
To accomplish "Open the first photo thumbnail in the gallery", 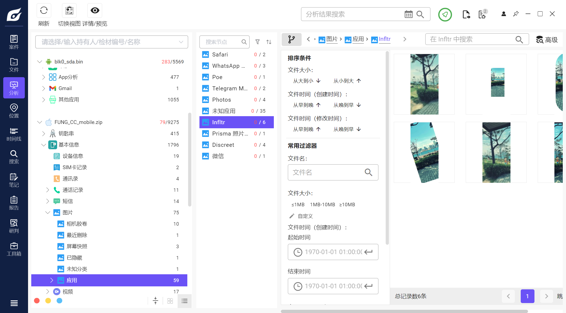I will coord(424,84).
